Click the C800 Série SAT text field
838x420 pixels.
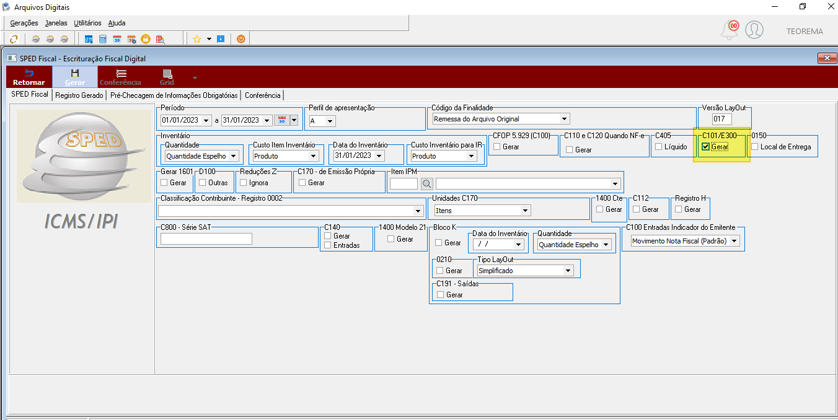tap(206, 238)
